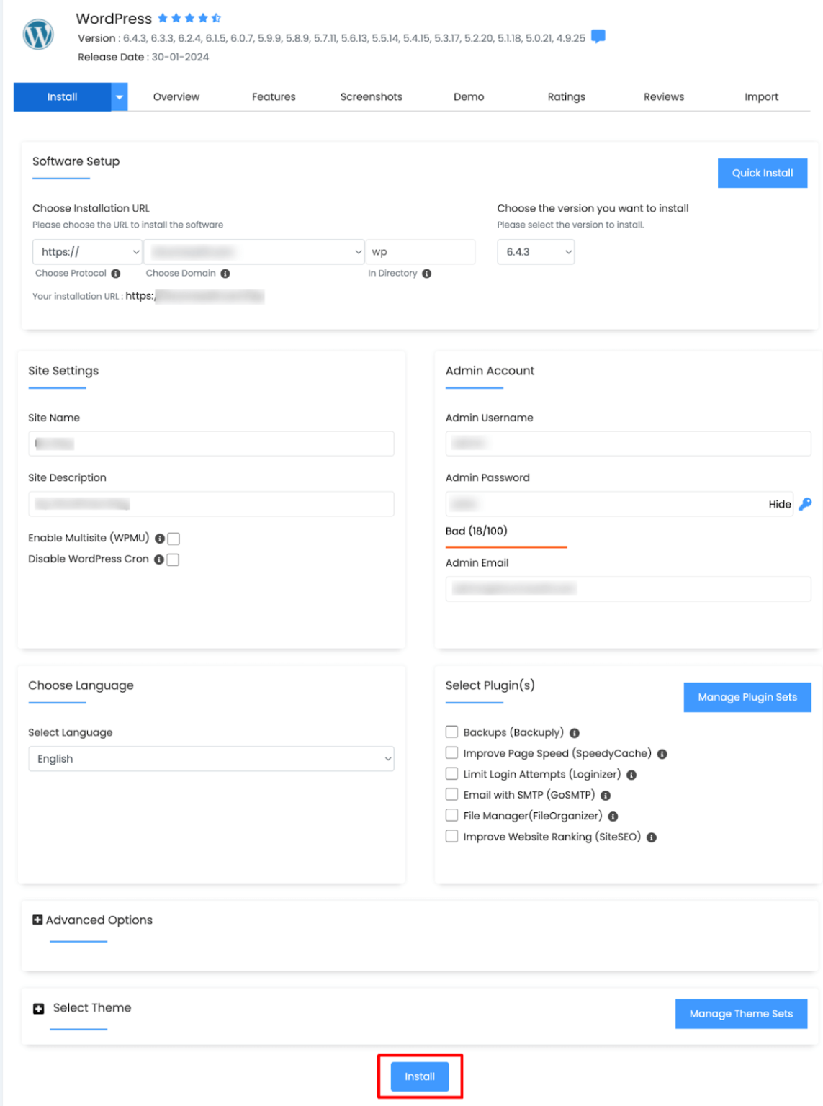This screenshot has height=1106, width=823.
Task: Select the Improve Website Ranking (SiteSEO) plugin
Action: pyautogui.click(x=452, y=836)
